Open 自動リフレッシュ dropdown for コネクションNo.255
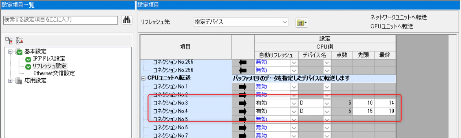The image size is (461, 138). (293, 62)
